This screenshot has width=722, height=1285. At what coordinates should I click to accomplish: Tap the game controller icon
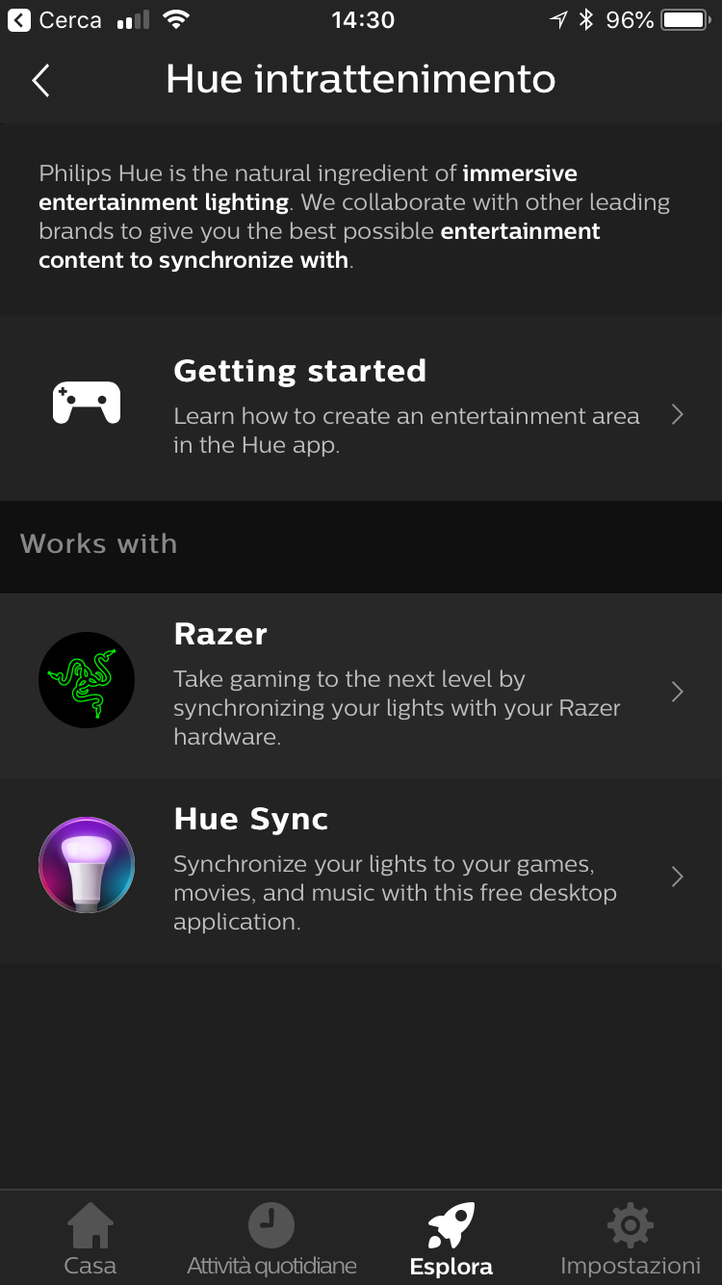[87, 403]
